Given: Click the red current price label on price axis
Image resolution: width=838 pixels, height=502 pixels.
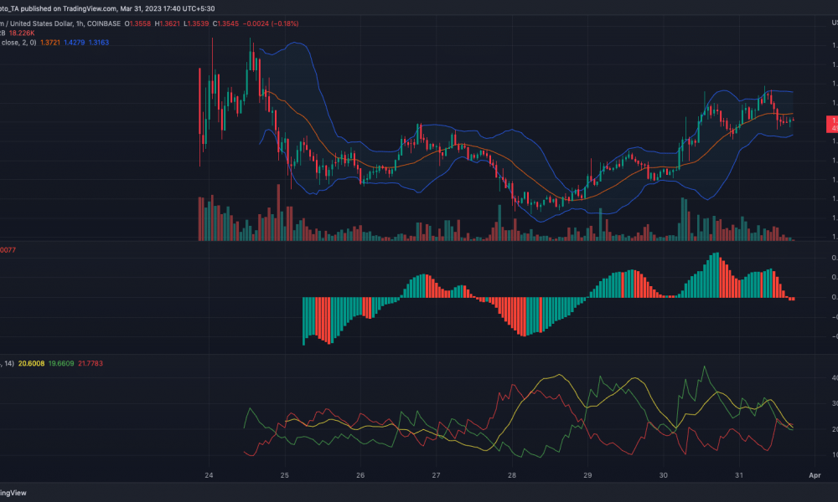Looking at the screenshot, I should click(x=832, y=125).
